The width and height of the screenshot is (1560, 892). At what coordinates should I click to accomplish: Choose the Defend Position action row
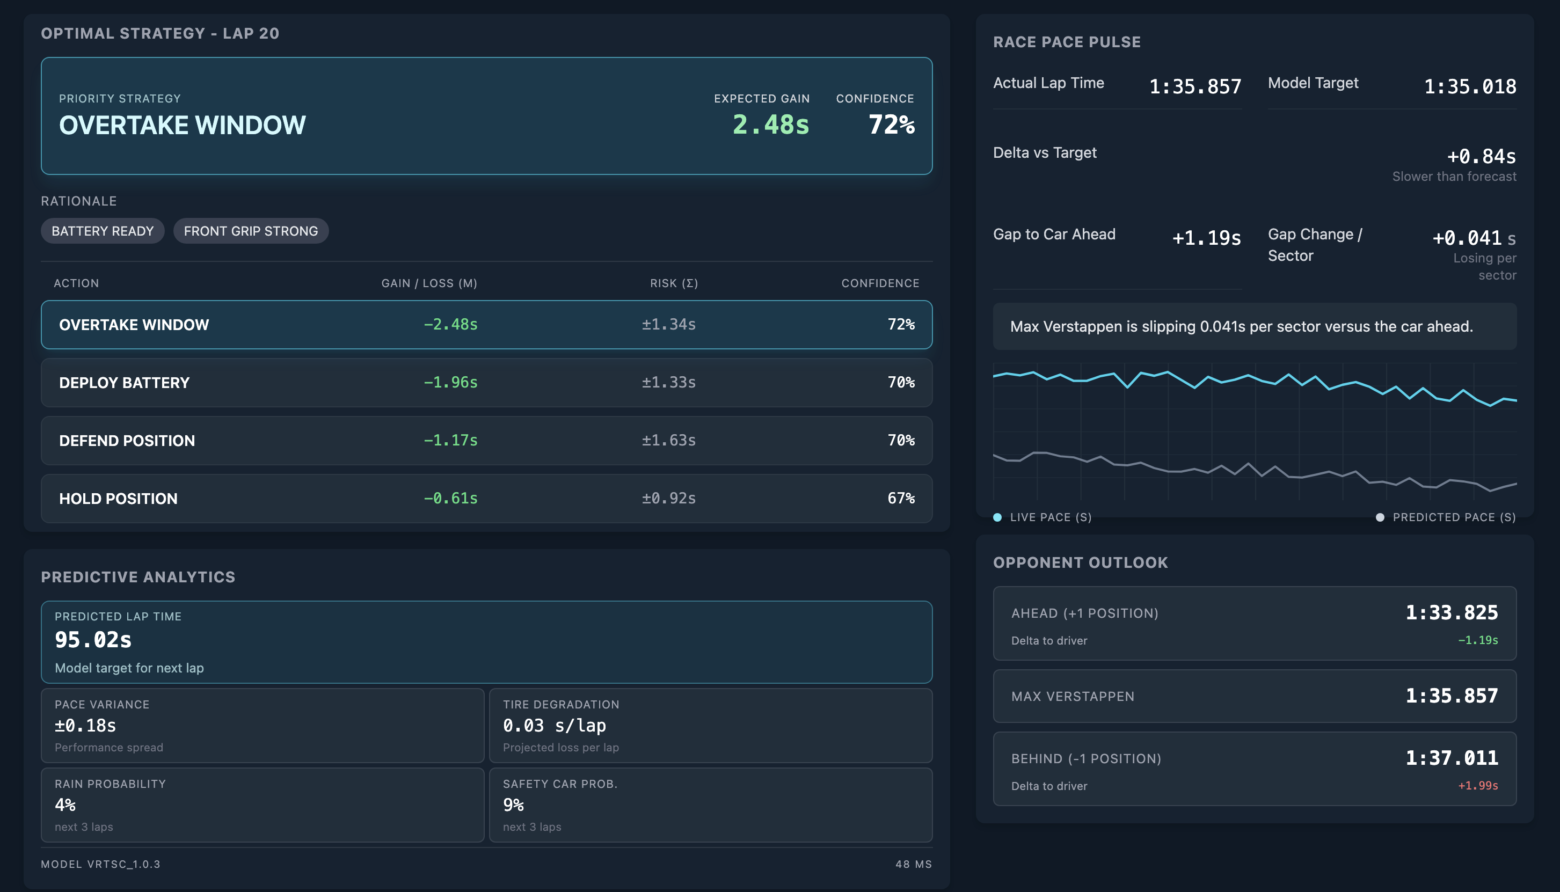pos(486,441)
